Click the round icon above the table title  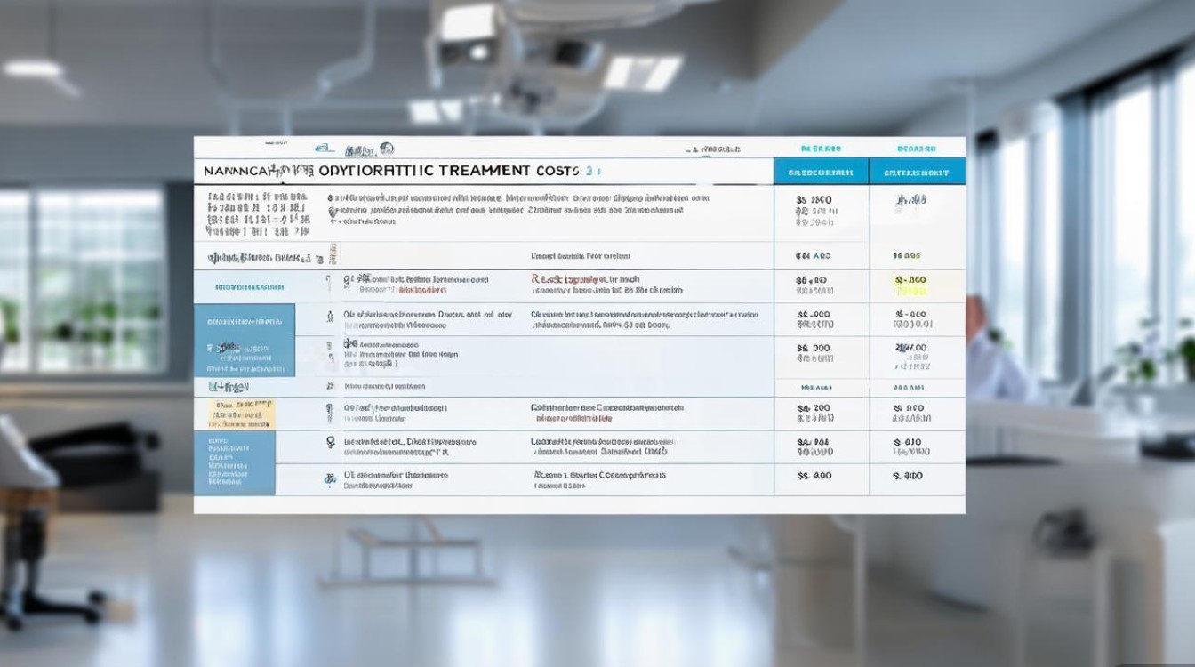387,149
